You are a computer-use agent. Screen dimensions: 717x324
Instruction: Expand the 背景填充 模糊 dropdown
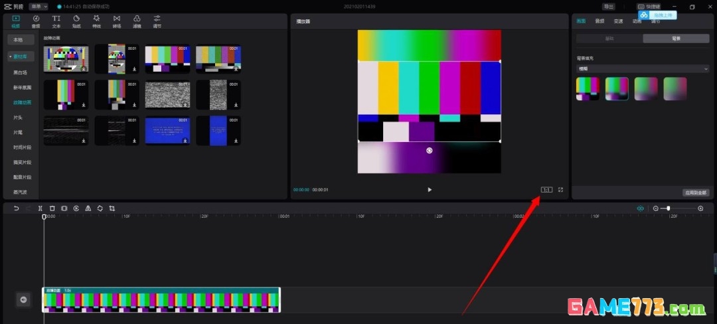tap(642, 68)
